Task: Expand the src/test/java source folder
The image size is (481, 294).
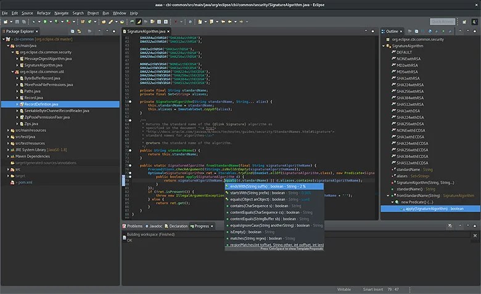Action: [8, 137]
